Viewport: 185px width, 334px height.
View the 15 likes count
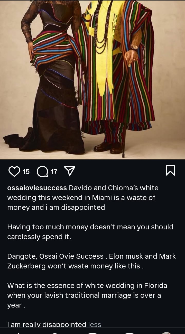pos(26,171)
